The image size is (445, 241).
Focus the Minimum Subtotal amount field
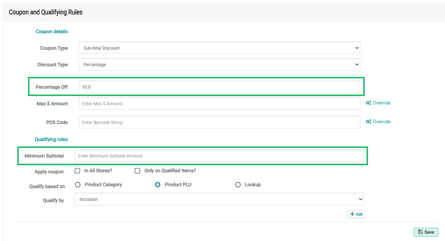pyautogui.click(x=219, y=156)
